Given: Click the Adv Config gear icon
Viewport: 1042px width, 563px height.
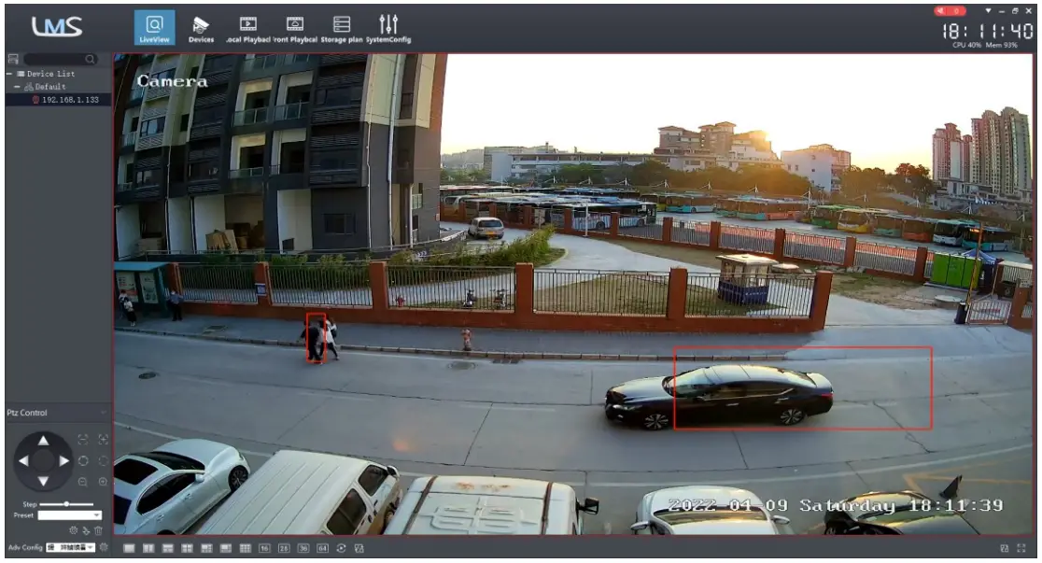Looking at the screenshot, I should (x=104, y=547).
